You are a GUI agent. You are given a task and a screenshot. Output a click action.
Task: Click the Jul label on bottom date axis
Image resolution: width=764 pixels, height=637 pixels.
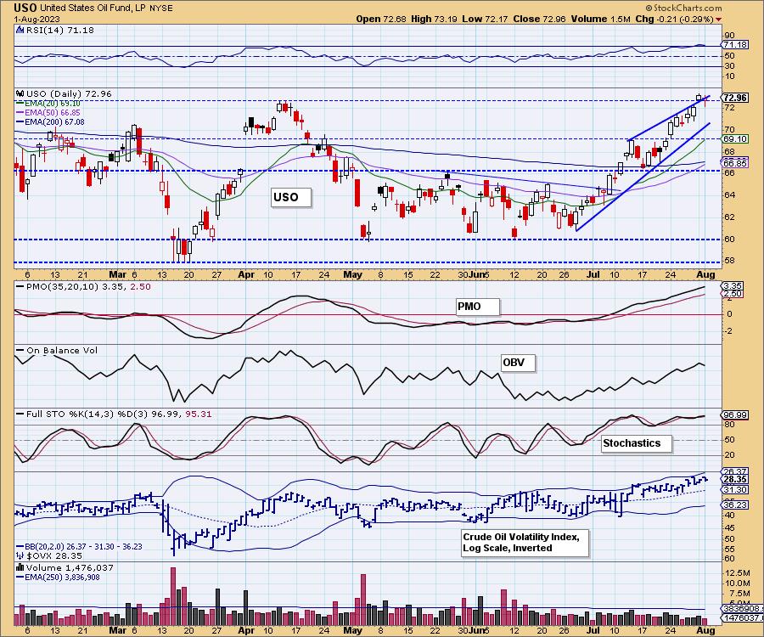point(593,630)
